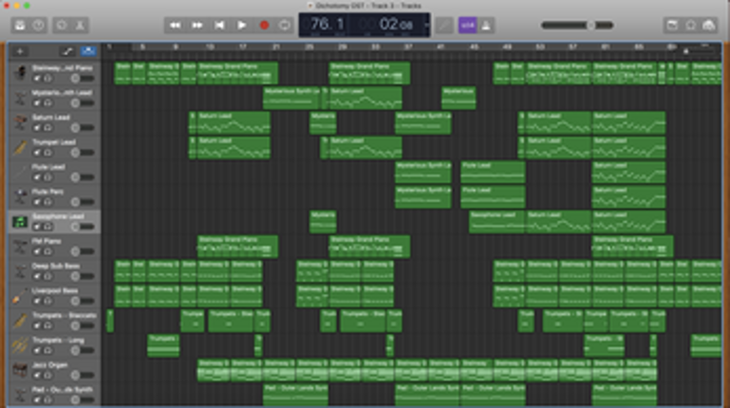730x408 pixels.
Task: Select the Saturn Lead track icon
Action: coord(20,122)
